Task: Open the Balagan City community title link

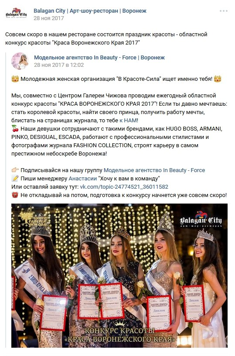Action: click(x=90, y=10)
